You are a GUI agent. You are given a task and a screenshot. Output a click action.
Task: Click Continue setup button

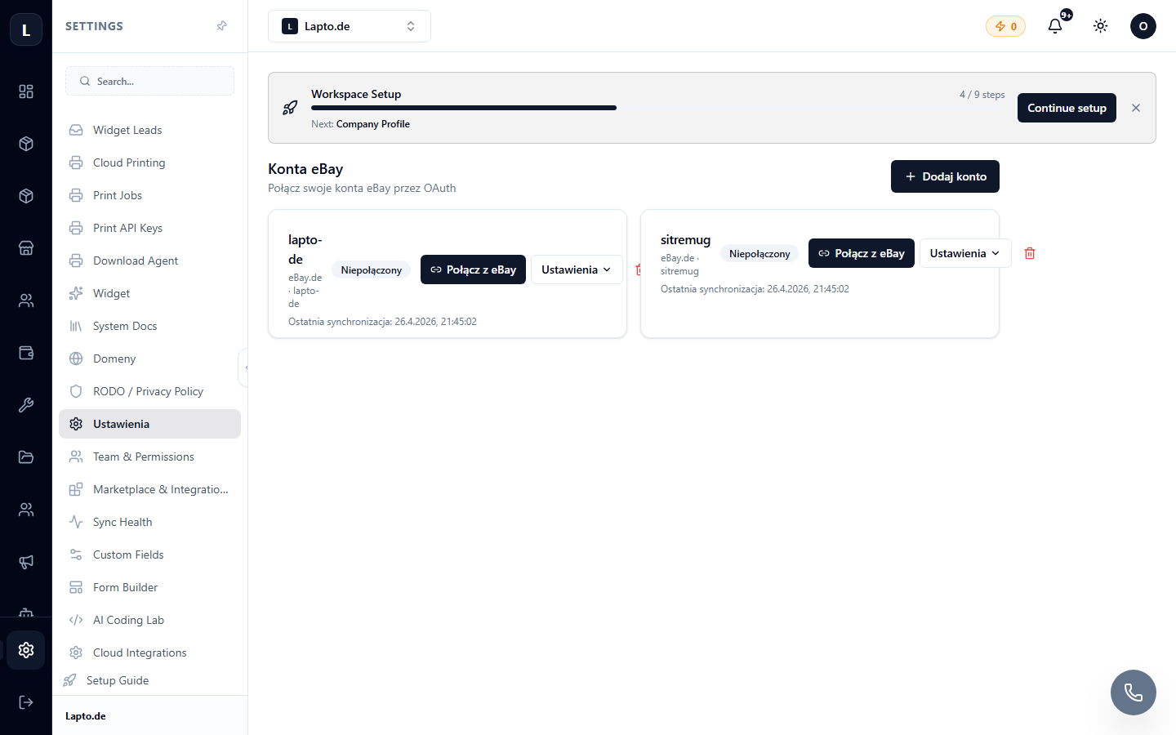pyautogui.click(x=1067, y=108)
